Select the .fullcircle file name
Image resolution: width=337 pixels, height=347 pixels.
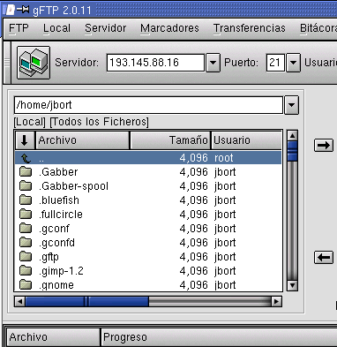[x=61, y=215]
